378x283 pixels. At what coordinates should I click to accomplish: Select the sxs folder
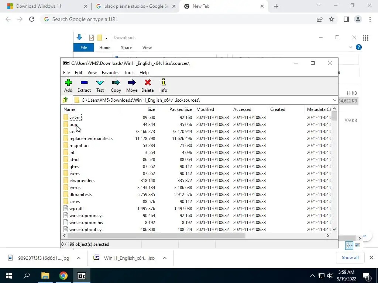tap(72, 132)
